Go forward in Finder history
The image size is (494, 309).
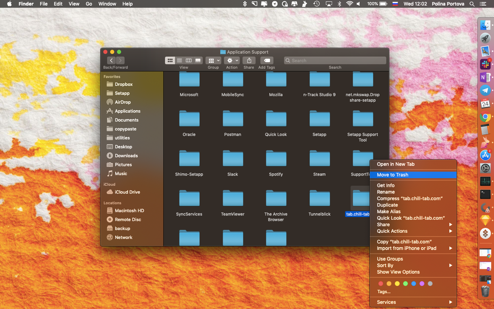coord(120,60)
